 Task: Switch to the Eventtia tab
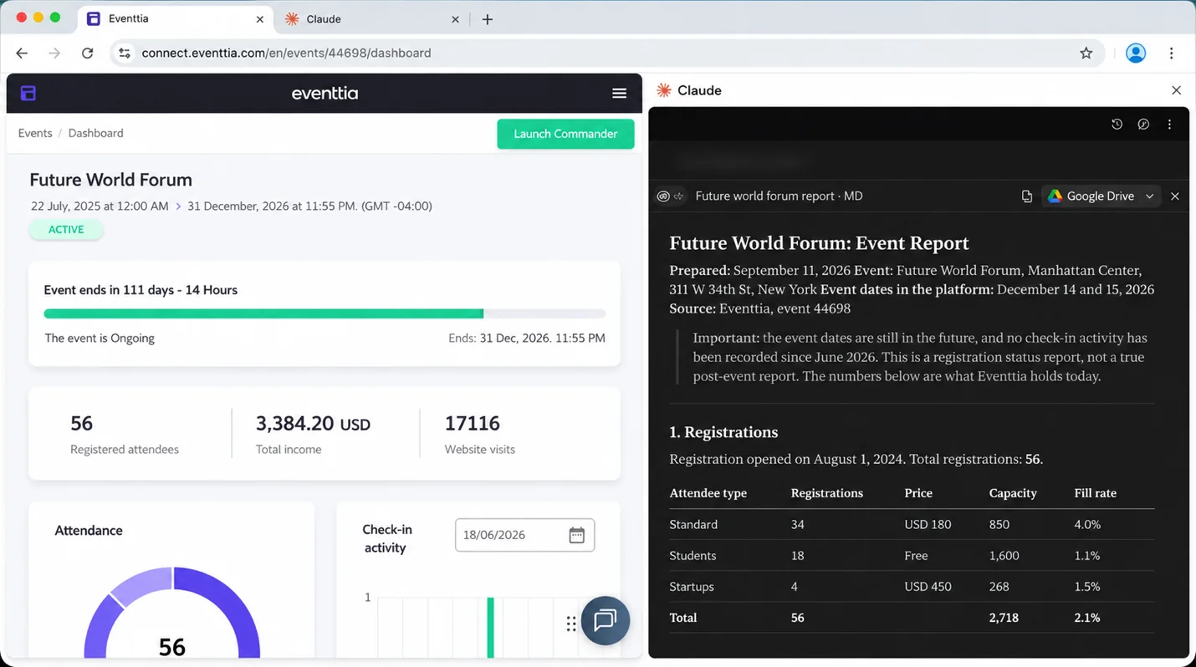pyautogui.click(x=176, y=18)
